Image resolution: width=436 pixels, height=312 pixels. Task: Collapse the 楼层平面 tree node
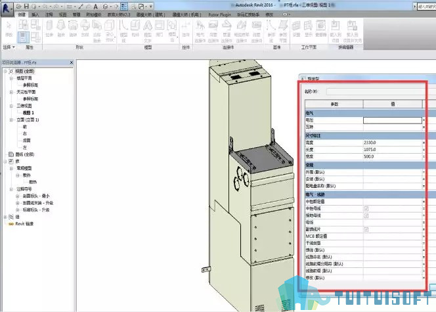click(11, 78)
